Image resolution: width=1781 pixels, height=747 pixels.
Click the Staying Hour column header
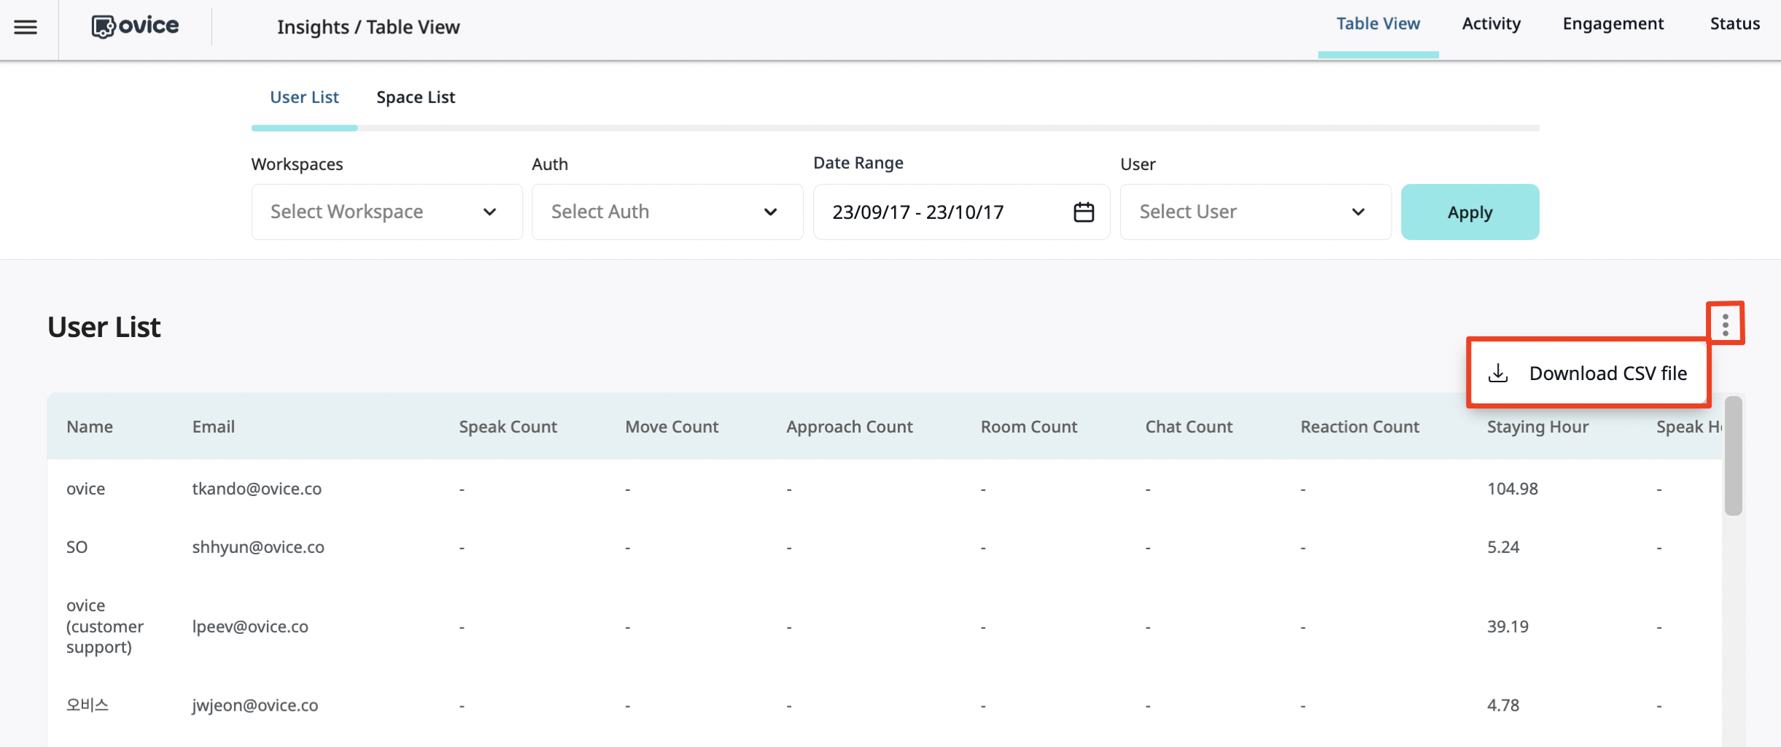click(x=1537, y=427)
